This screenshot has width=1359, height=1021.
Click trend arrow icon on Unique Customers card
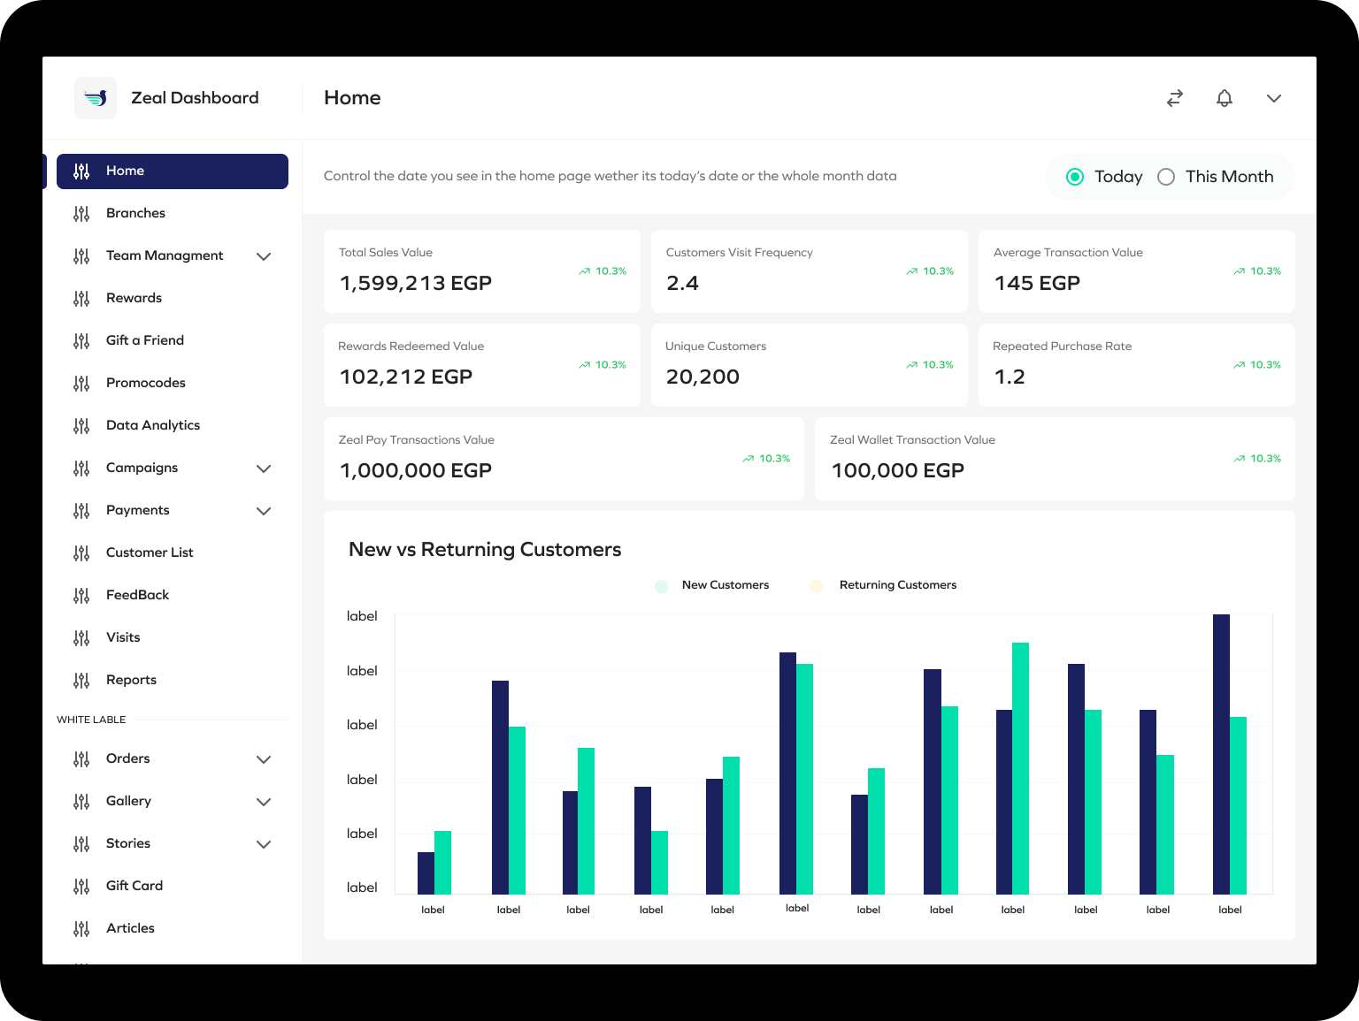pos(912,365)
